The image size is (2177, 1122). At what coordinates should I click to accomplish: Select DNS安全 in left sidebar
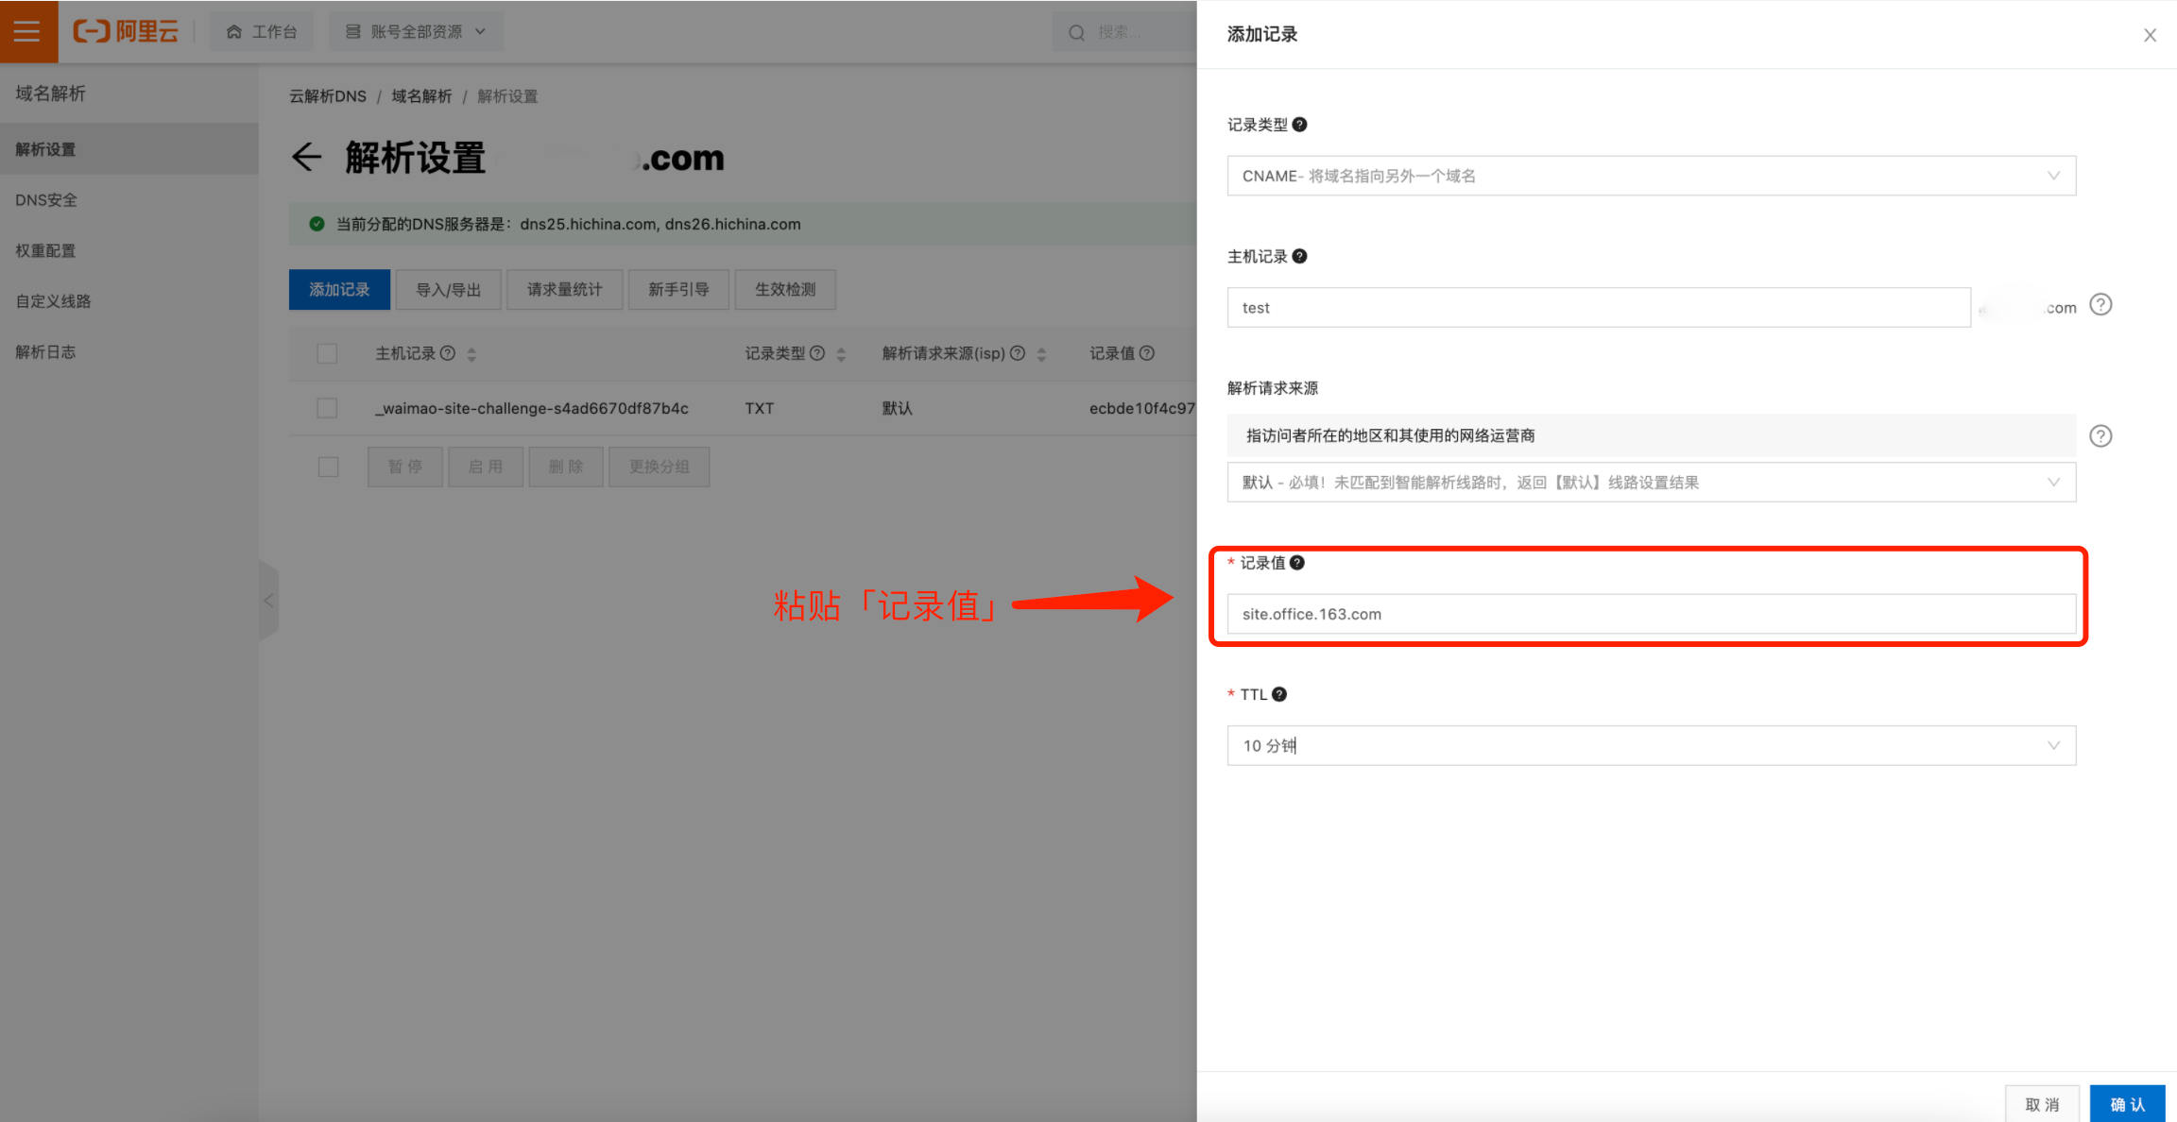(46, 200)
